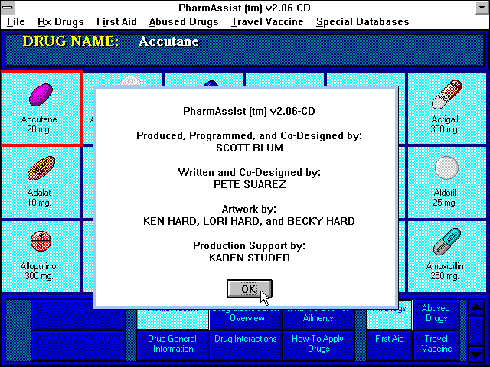Select the Actigall 300 mg capsule icon
Viewport: 490px width, 367px height.
point(446,94)
